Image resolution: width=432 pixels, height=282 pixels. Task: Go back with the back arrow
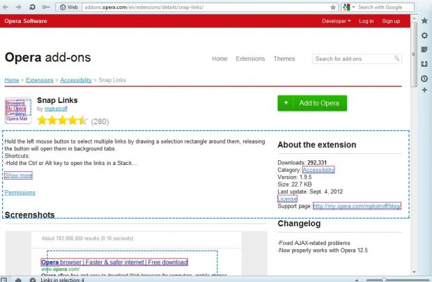[x=6, y=7]
